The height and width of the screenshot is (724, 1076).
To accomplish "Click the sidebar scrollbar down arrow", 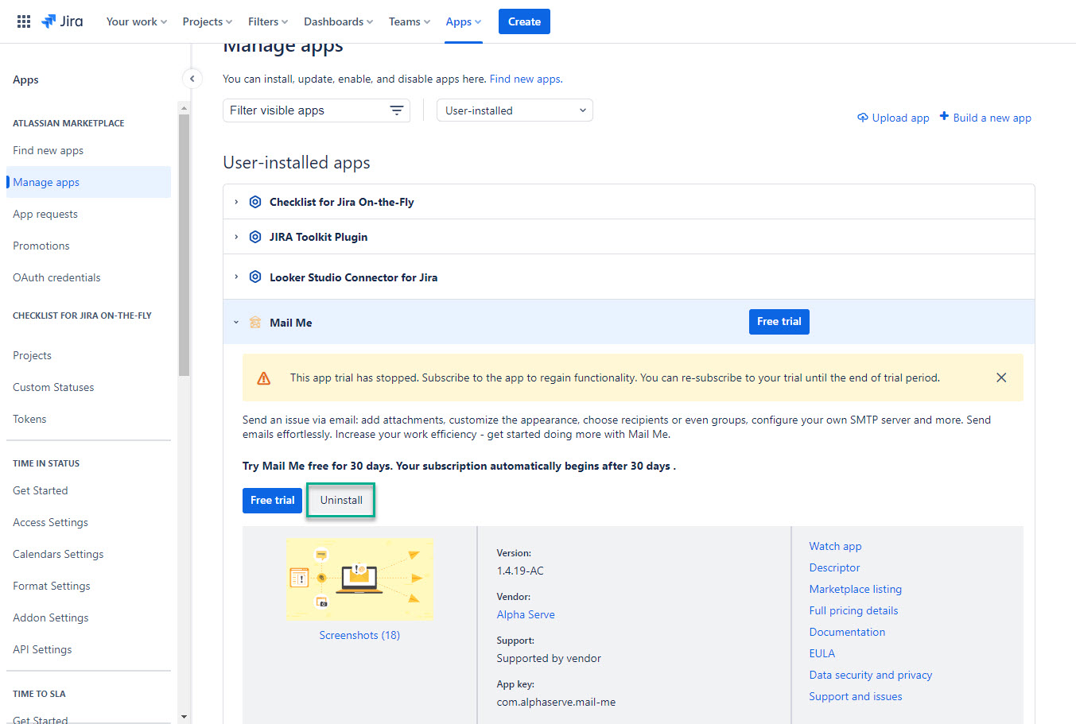I will pyautogui.click(x=184, y=716).
